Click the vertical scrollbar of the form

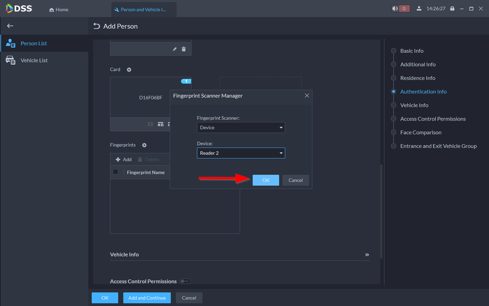(381, 212)
